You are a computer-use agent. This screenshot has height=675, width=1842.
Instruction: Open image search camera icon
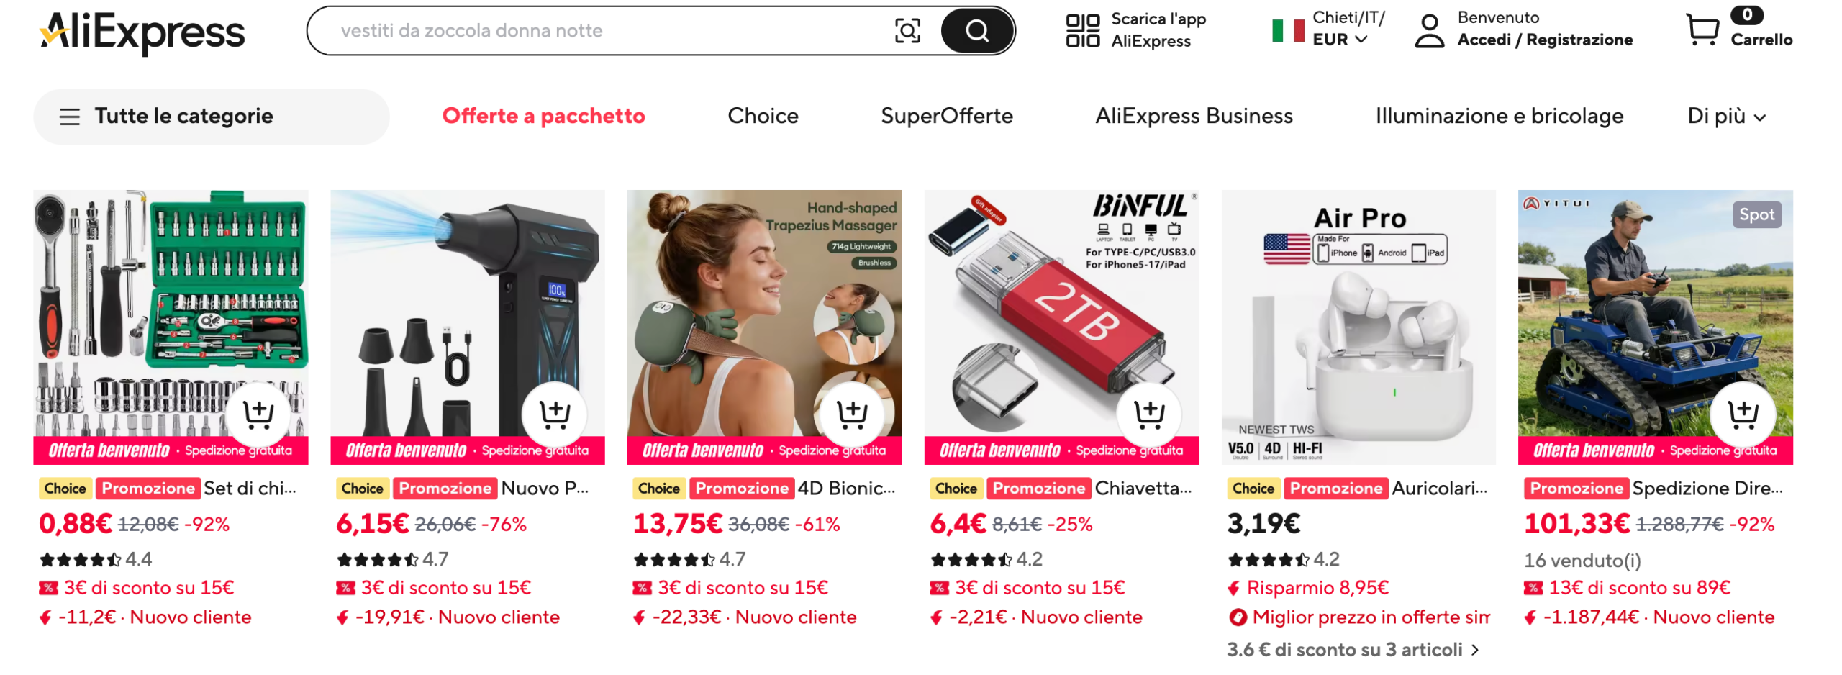coord(906,31)
